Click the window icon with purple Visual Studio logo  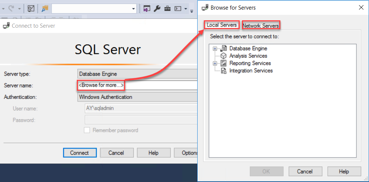point(147,9)
